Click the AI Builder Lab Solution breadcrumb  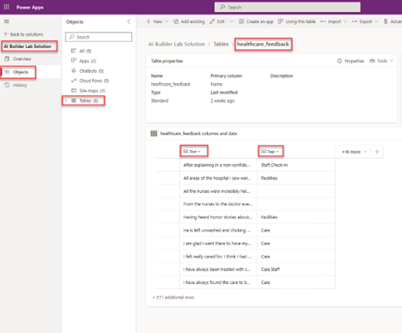coord(177,44)
